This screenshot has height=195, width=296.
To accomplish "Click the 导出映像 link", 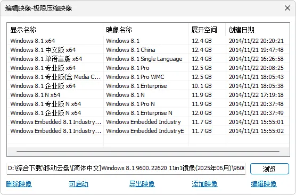I will tap(142, 184).
